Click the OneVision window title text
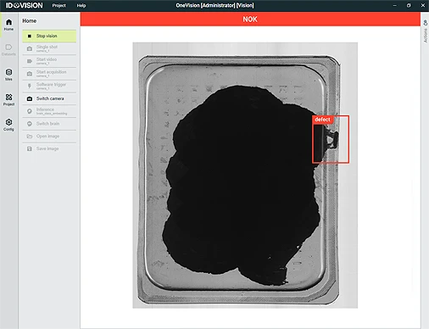This screenshot has width=429, height=329. click(214, 5)
